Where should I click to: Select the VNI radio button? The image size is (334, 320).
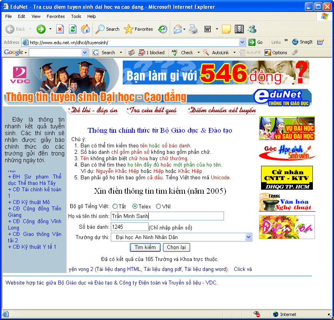pos(159,206)
